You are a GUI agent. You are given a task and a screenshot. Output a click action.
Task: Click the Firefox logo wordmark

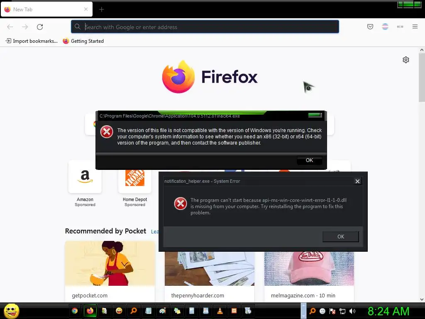[x=229, y=77]
